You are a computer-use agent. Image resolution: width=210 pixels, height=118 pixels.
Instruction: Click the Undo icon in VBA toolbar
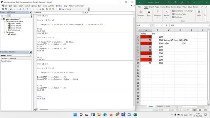click(x=27, y=9)
